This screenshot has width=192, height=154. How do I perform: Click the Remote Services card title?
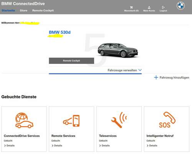pos(63,136)
